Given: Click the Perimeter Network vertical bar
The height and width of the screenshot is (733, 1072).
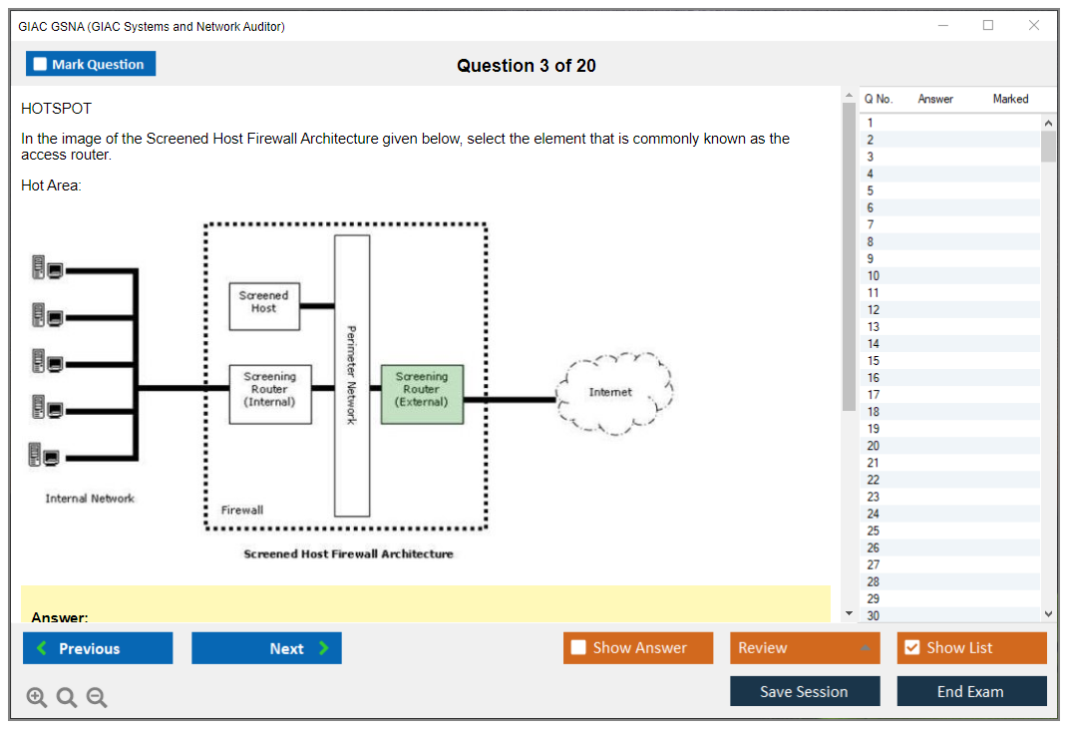Looking at the screenshot, I should tap(352, 374).
